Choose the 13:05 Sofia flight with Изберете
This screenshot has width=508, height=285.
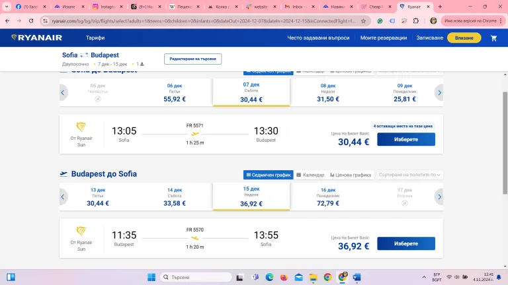[x=406, y=139]
